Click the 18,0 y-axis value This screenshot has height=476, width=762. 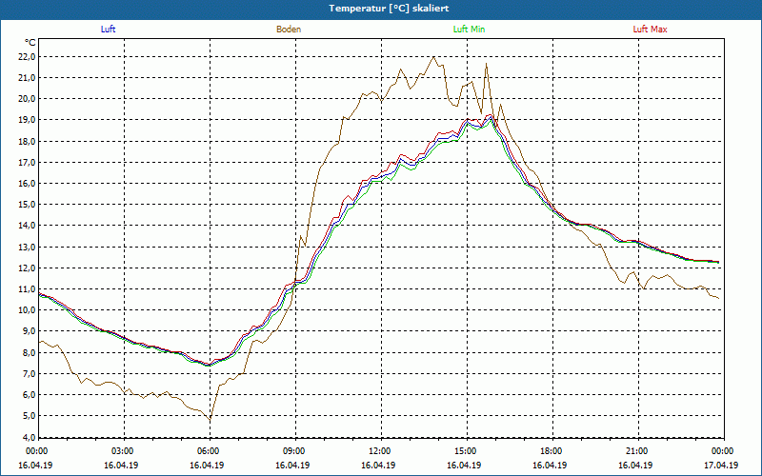coord(27,141)
